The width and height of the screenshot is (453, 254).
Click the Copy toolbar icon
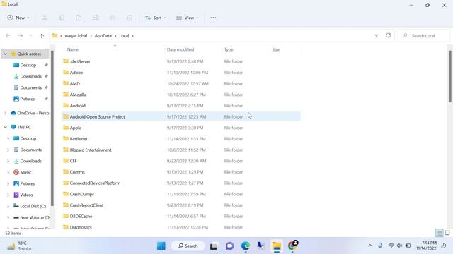tap(62, 18)
